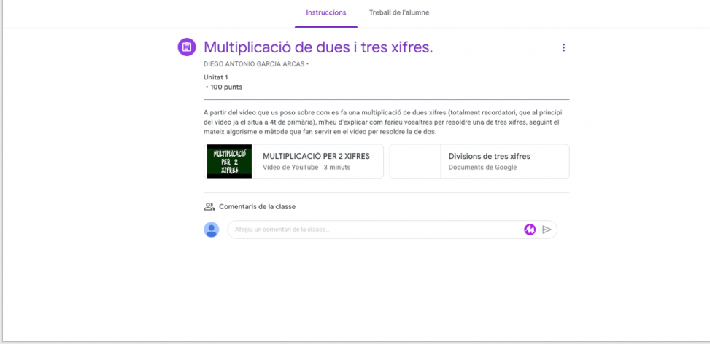Click the class comments people icon
Image resolution: width=710 pixels, height=344 pixels.
coord(209,207)
